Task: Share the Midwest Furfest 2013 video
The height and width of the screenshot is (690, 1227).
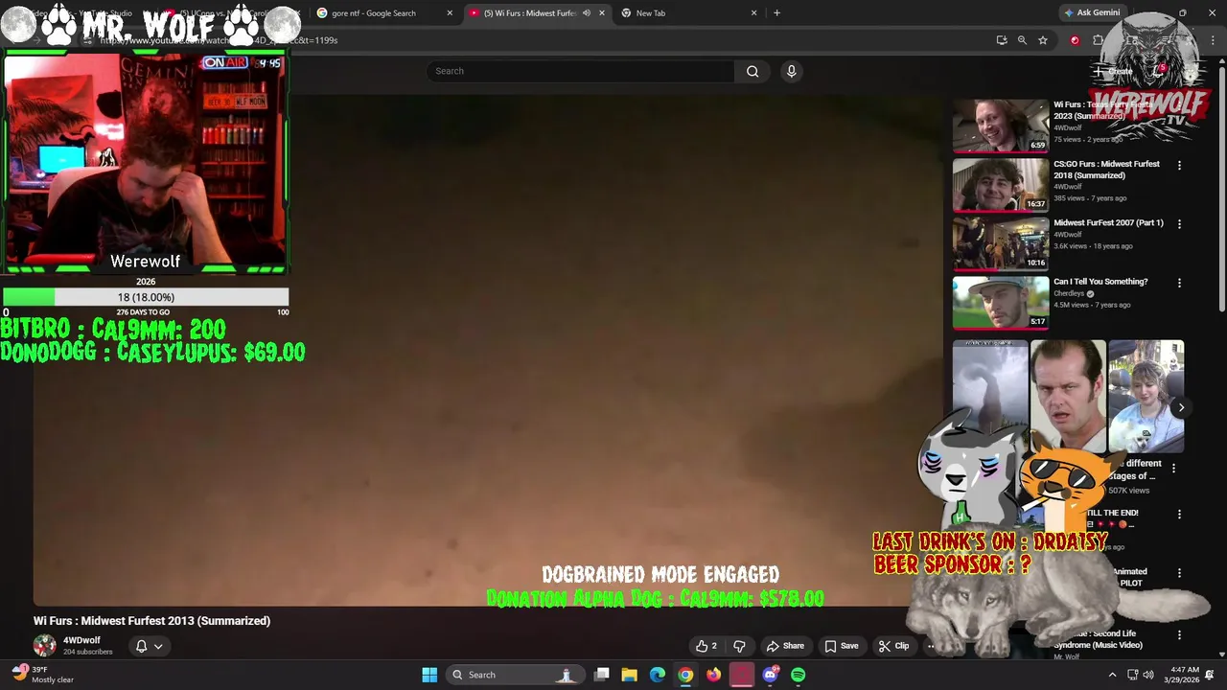Action: pos(785,646)
